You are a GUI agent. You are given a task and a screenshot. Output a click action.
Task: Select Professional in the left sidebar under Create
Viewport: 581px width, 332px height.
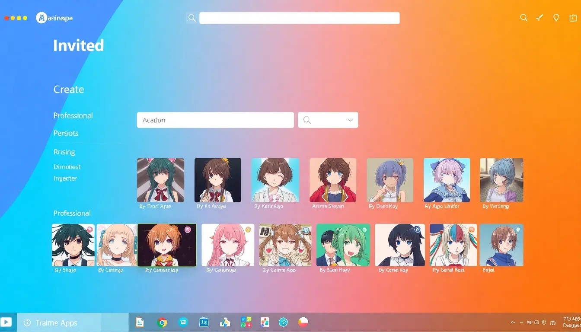[73, 115]
